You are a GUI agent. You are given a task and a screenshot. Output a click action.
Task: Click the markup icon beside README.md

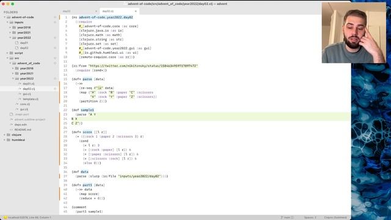[x=12, y=130]
